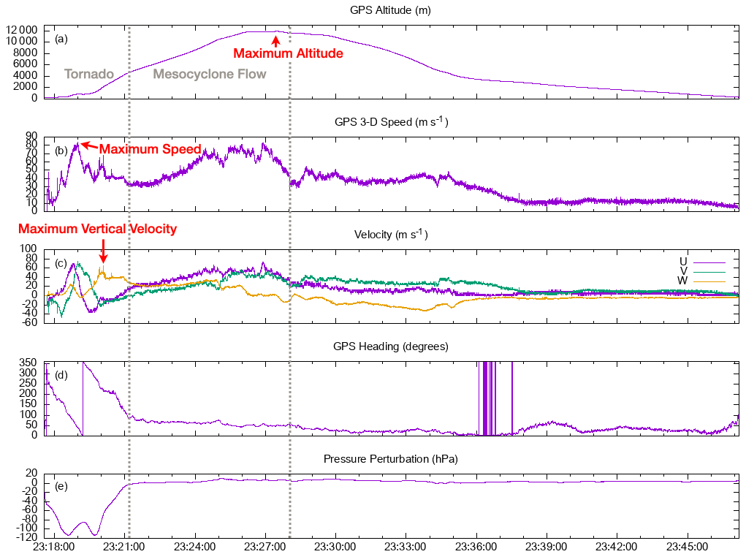Click the red arrow below the altitude peak
The image size is (746, 557).
(275, 40)
